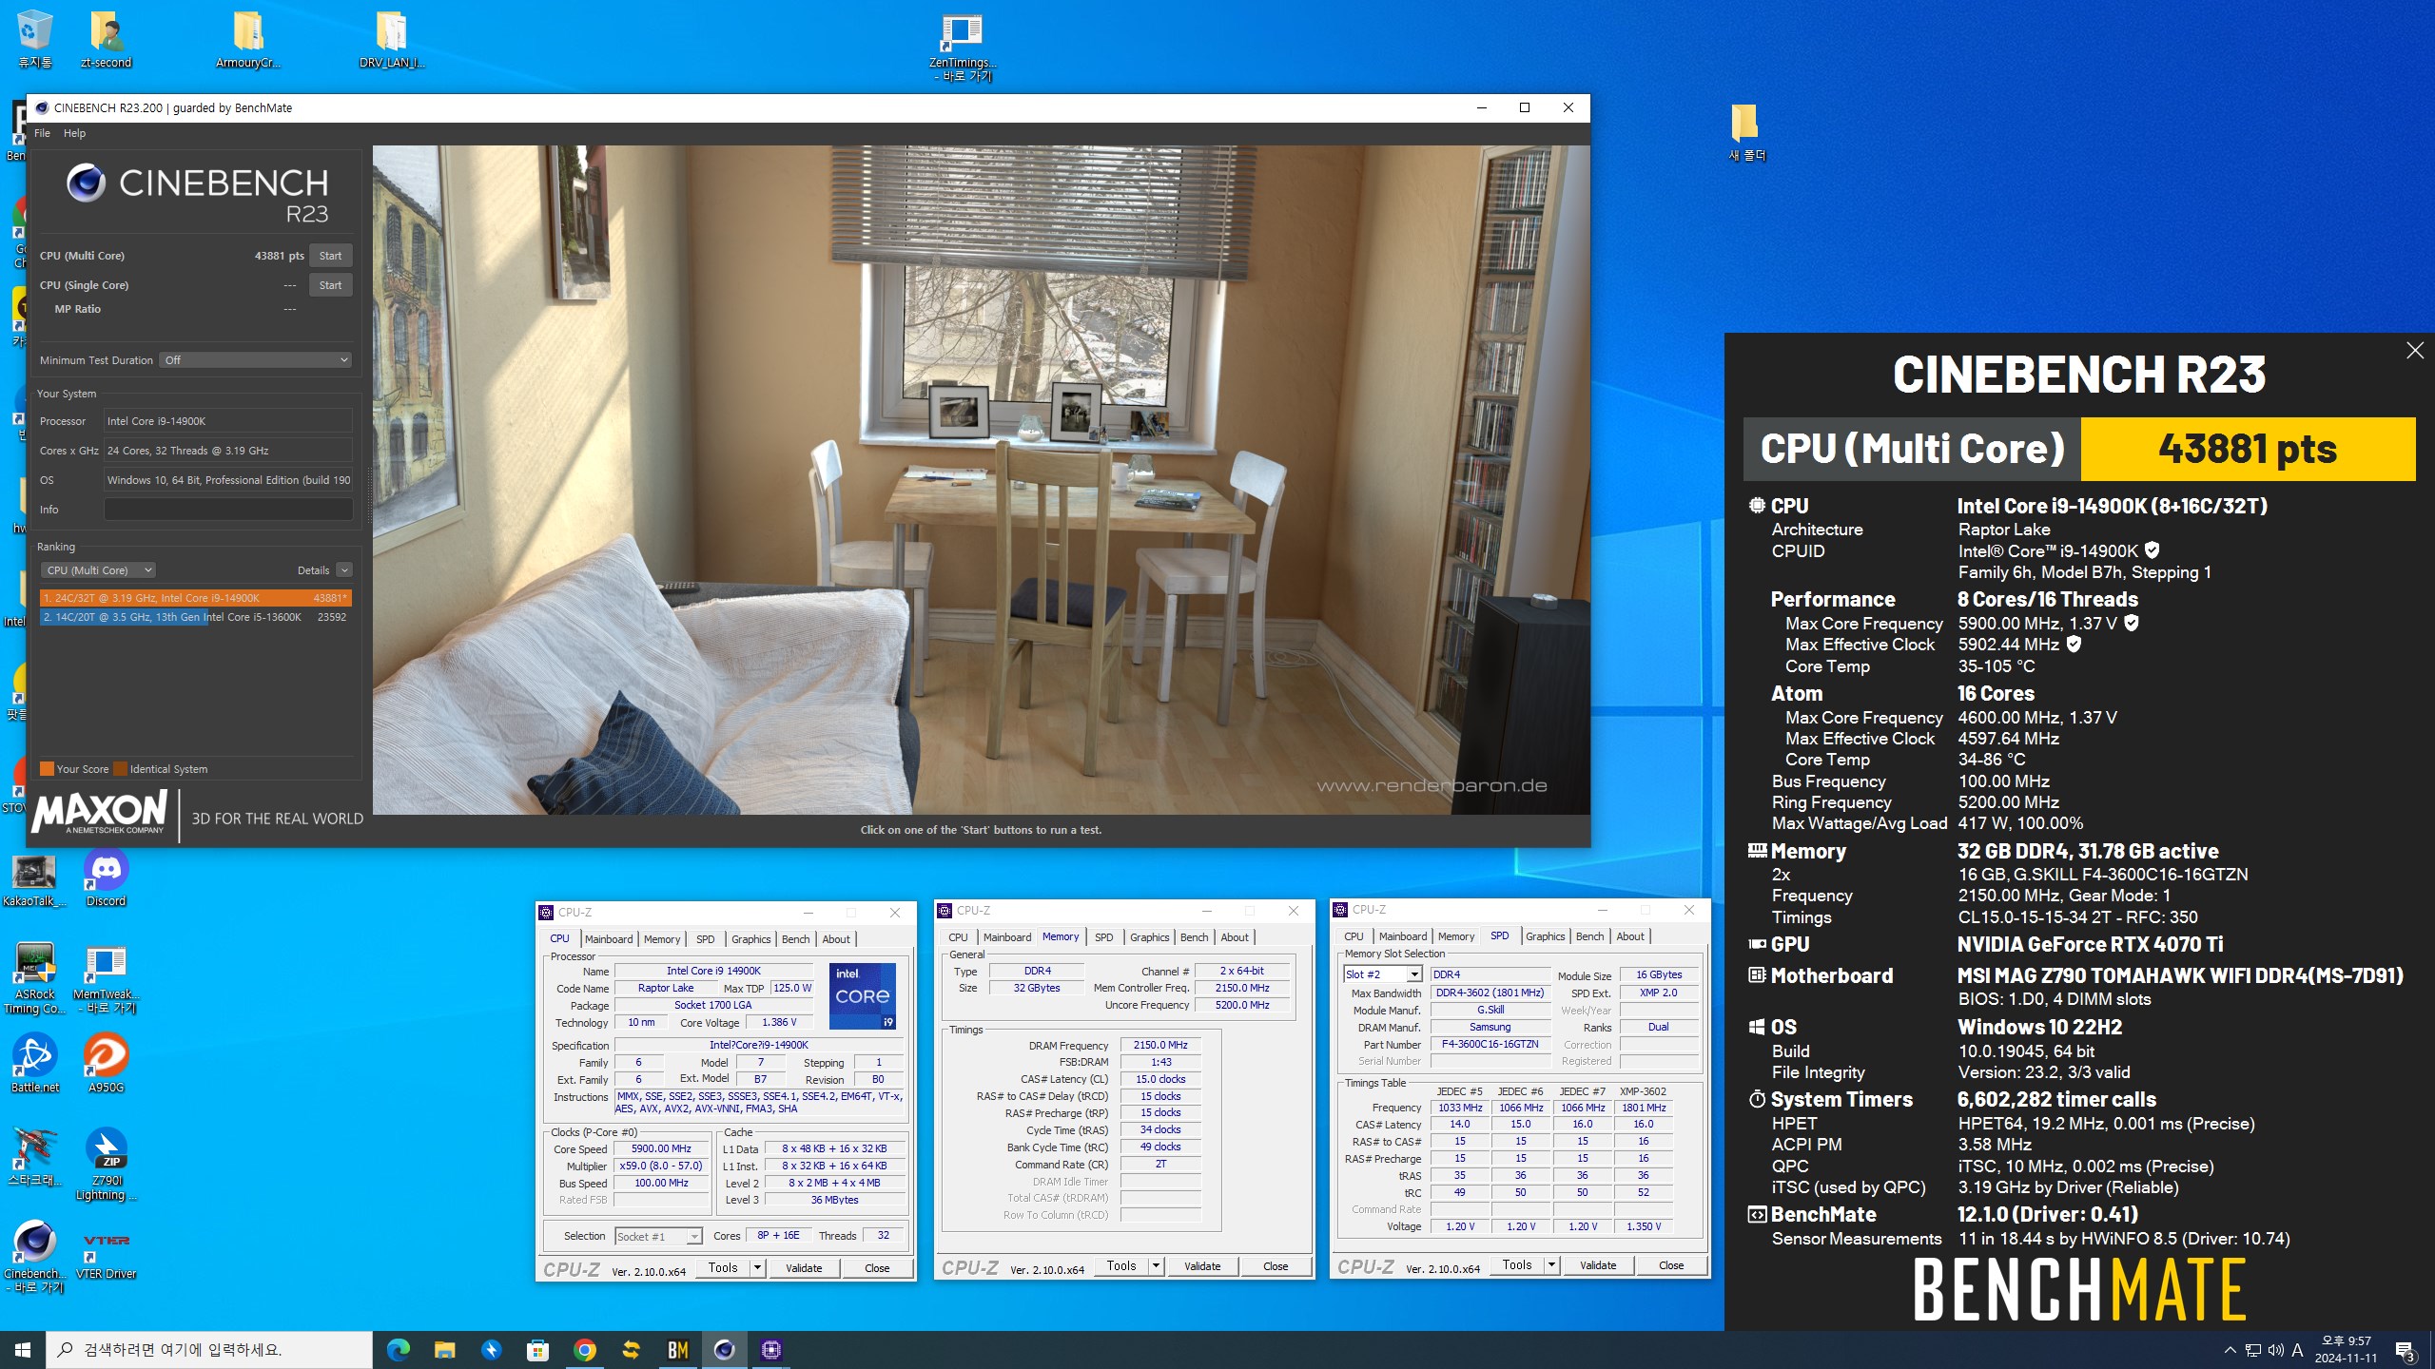Launch the StarCraft desktop icon

[34, 1156]
